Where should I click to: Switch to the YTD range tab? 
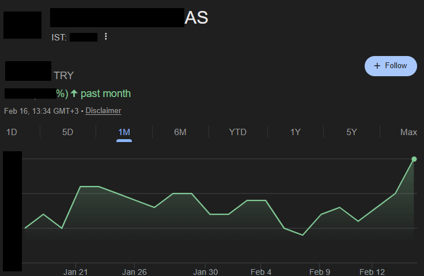click(238, 132)
